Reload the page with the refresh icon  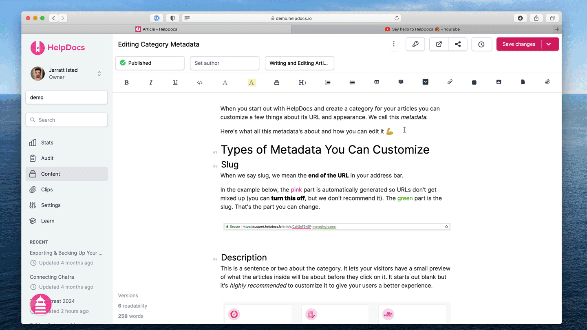pyautogui.click(x=396, y=18)
